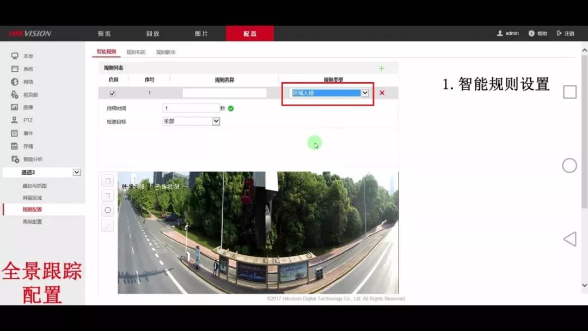The height and width of the screenshot is (331, 588).
Task: Open 存储 storage settings in sidebar
Action: [x=27, y=146]
